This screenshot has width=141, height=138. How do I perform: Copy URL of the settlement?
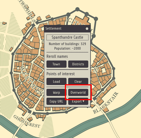56,101
